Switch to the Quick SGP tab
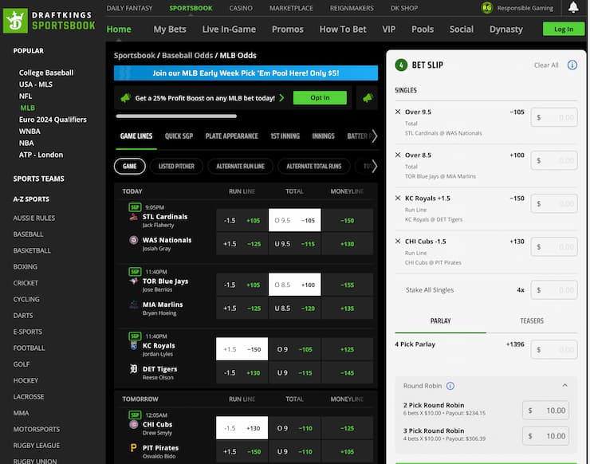Image resolution: width=590 pixels, height=464 pixels. click(x=179, y=136)
